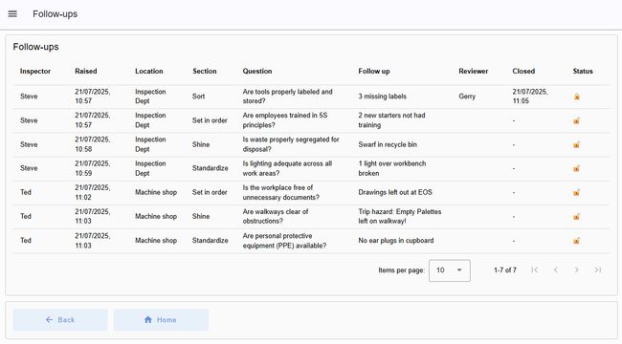The image size is (622, 344).
Task: Click open-lock icon for 5S training follow-up
Action: (x=577, y=120)
